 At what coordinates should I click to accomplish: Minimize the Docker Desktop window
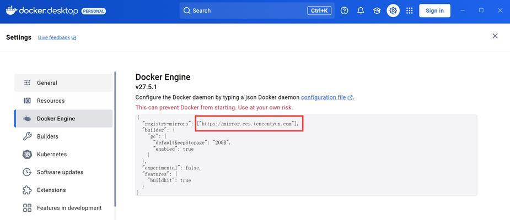point(463,10)
